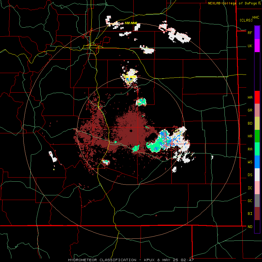Screen dimensions: 262x262
Task: Click the brown BI legend swatch
Action: tap(257, 214)
